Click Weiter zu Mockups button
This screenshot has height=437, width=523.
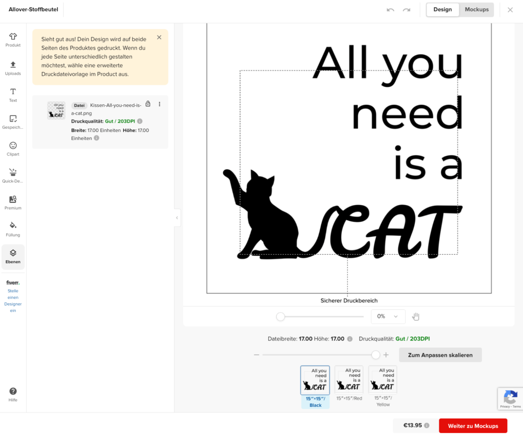(472, 426)
